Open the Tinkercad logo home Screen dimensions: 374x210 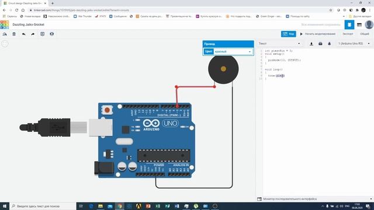(x=5, y=24)
